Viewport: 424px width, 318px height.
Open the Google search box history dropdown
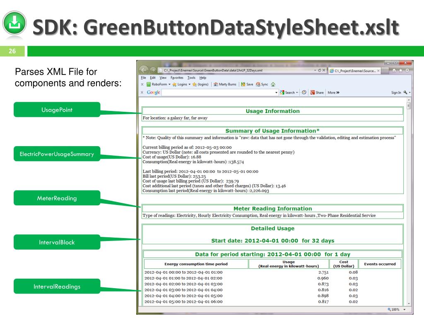(x=276, y=92)
